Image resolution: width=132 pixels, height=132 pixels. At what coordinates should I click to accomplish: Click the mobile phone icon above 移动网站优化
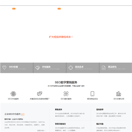pos(92,94)
